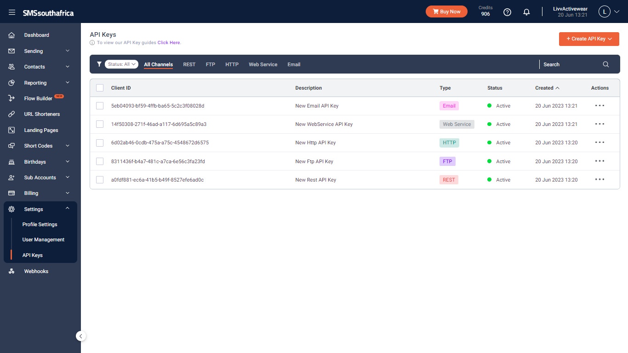
Task: Open the notifications bell
Action: coord(526,12)
